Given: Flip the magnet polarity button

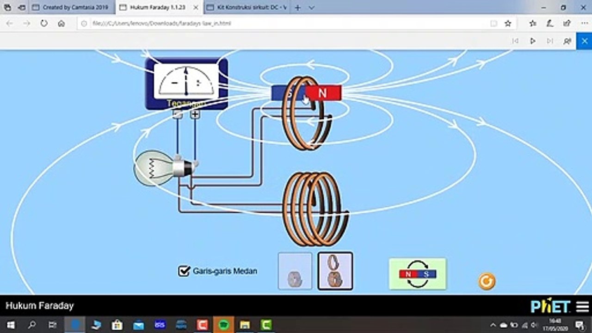Looking at the screenshot, I should tap(418, 274).
